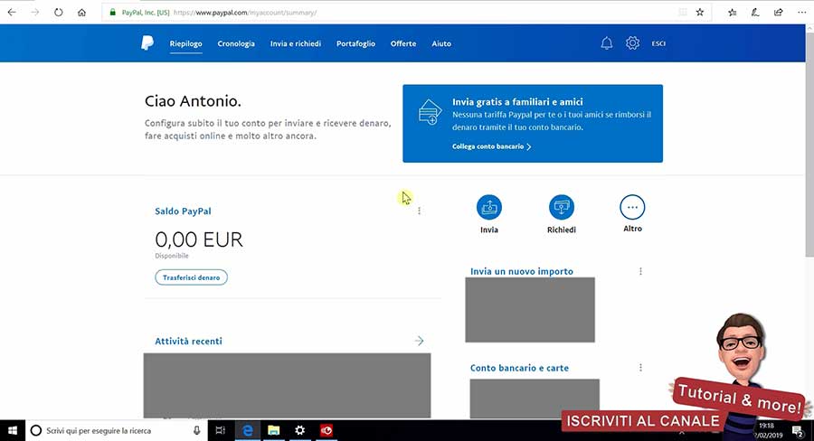Open Edge more options menu
This screenshot has width=814, height=441.
801,12
